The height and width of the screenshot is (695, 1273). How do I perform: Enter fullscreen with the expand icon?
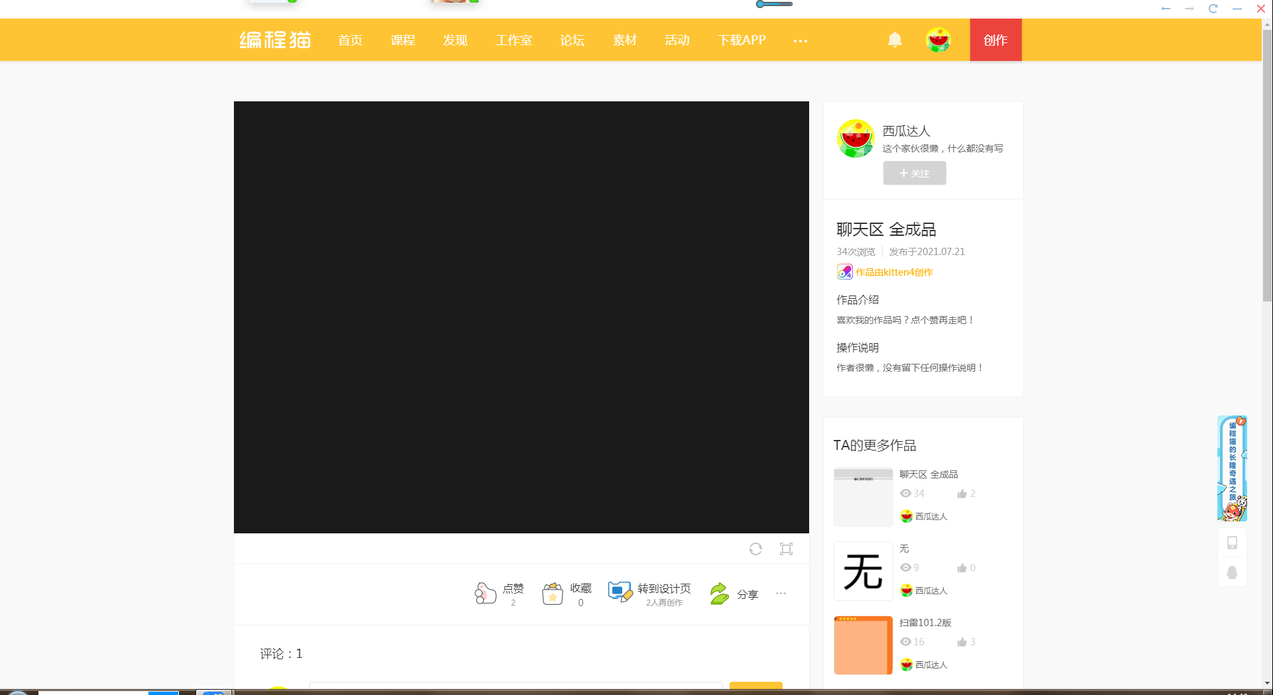point(786,549)
